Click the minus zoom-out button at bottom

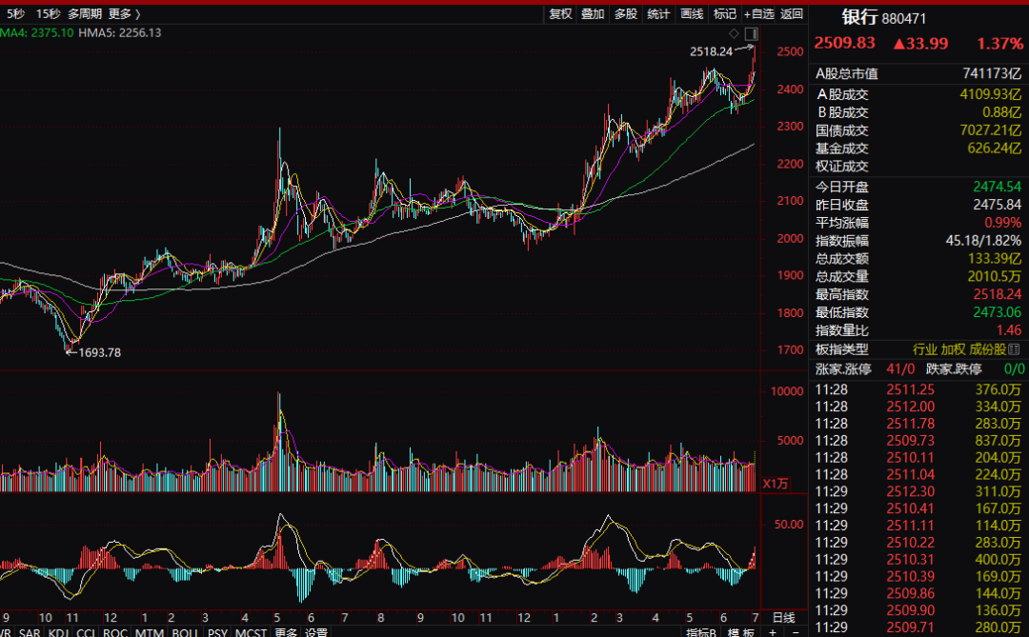[793, 632]
